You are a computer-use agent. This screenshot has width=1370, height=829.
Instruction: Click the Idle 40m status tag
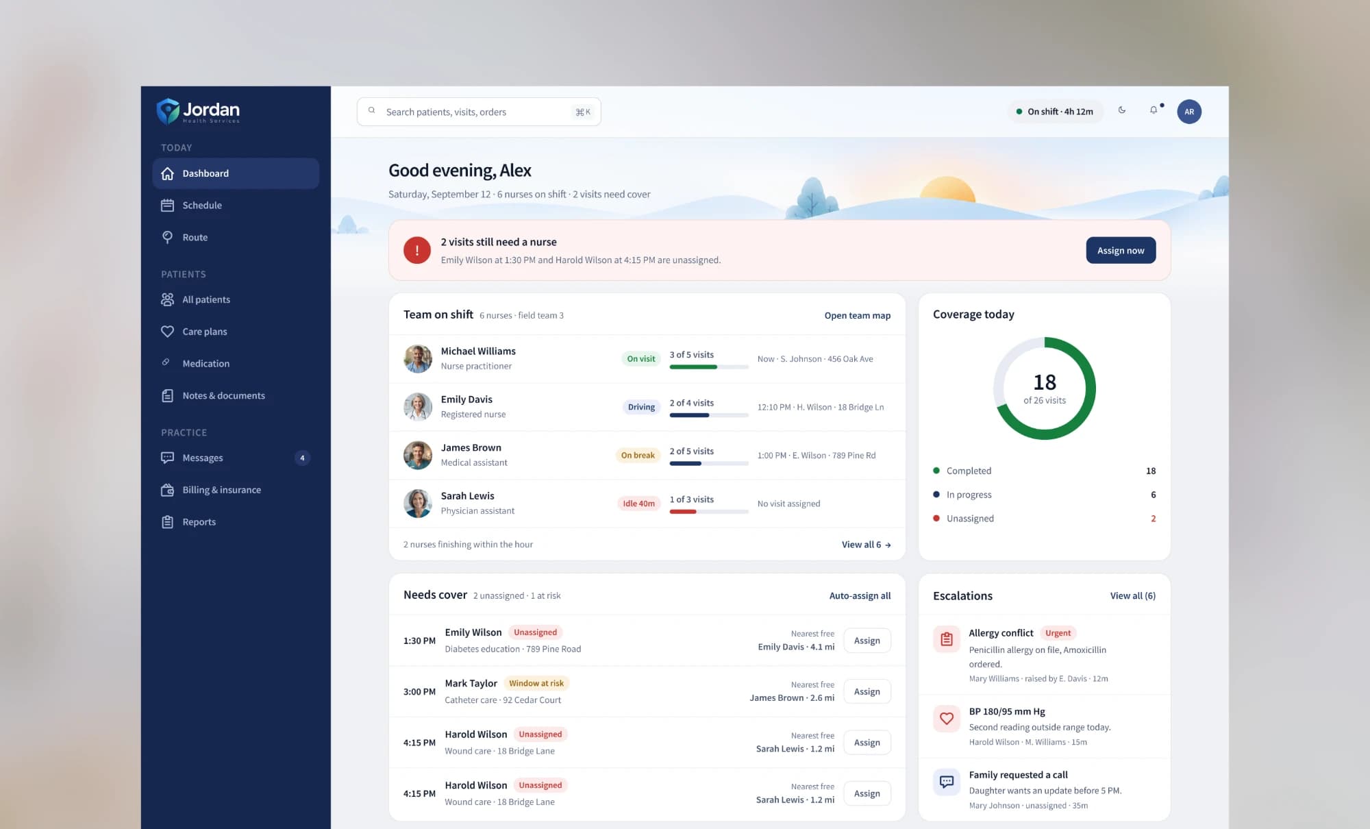[x=638, y=504]
